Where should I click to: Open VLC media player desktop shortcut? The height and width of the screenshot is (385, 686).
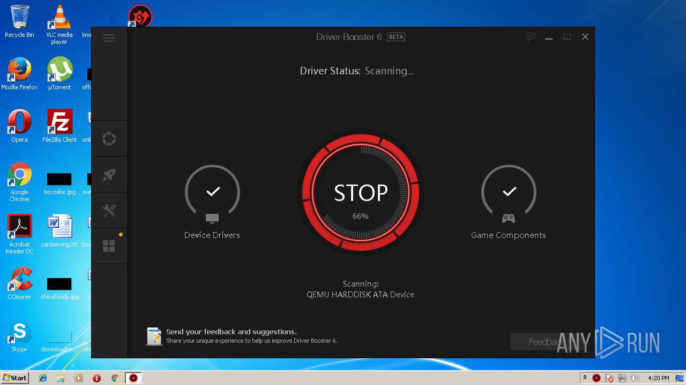pos(59,25)
